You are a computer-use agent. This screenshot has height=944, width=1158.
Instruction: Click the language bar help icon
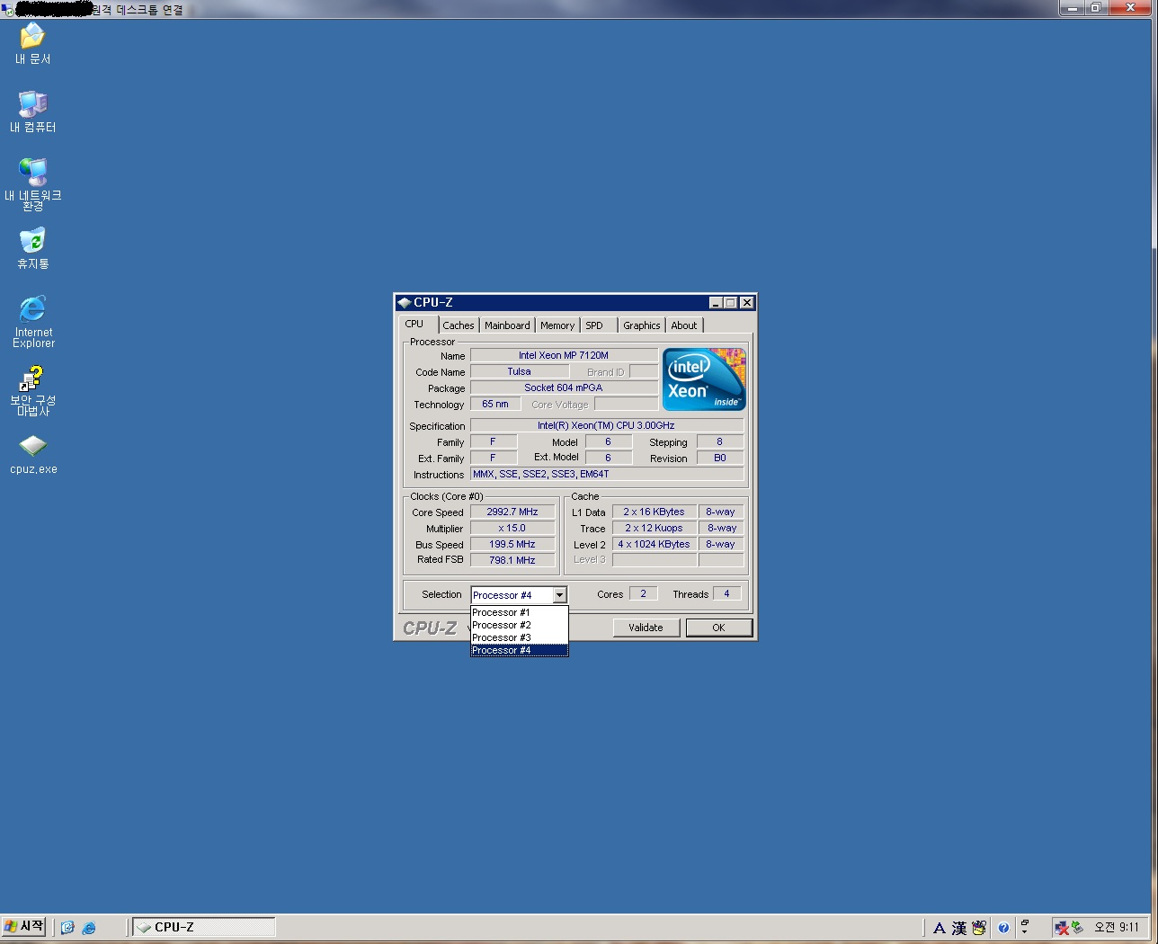1003,928
